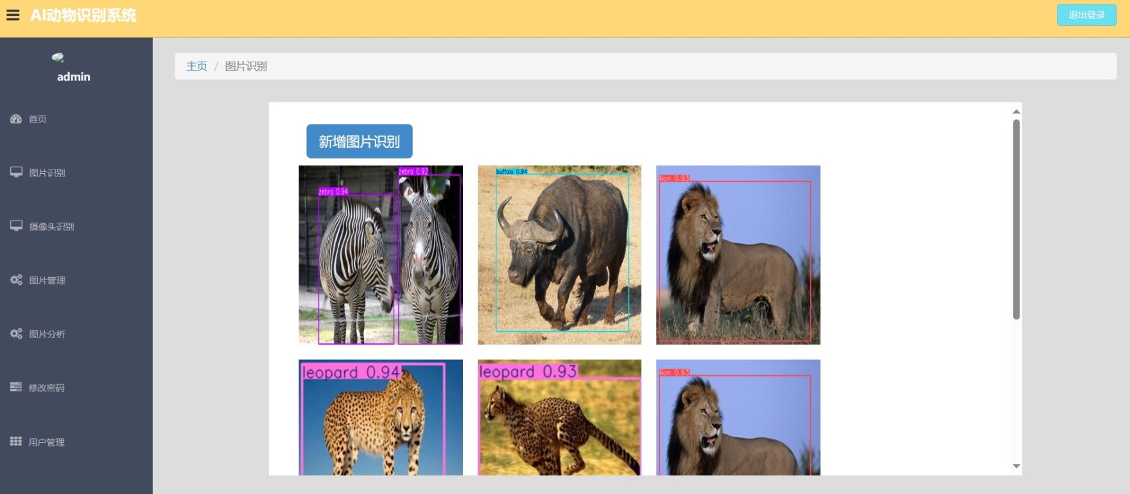Click the vertical scrollbar thumb
The image size is (1130, 494).
coord(1016,218)
